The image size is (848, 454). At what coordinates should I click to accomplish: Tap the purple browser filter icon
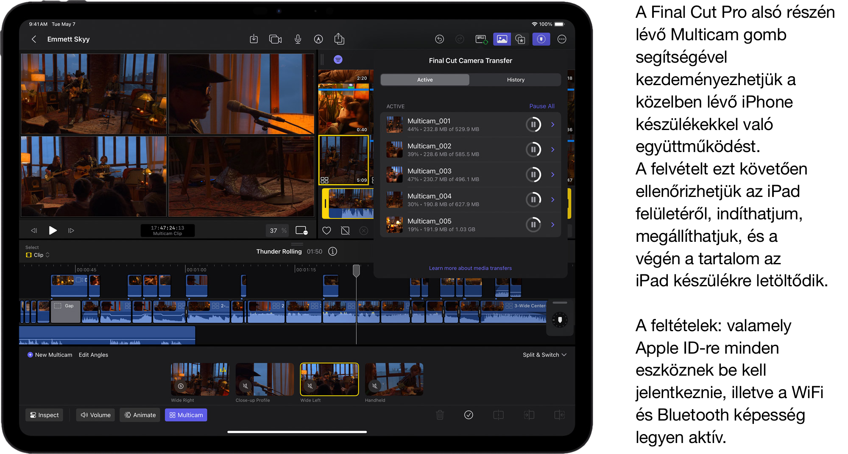coord(338,60)
